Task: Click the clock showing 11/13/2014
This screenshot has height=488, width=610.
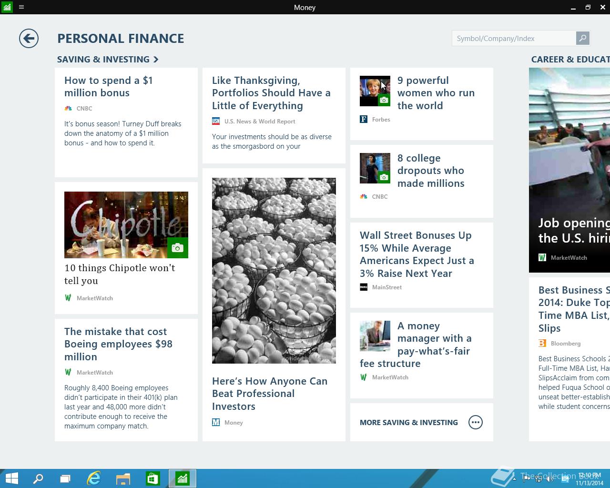Action: (590, 479)
